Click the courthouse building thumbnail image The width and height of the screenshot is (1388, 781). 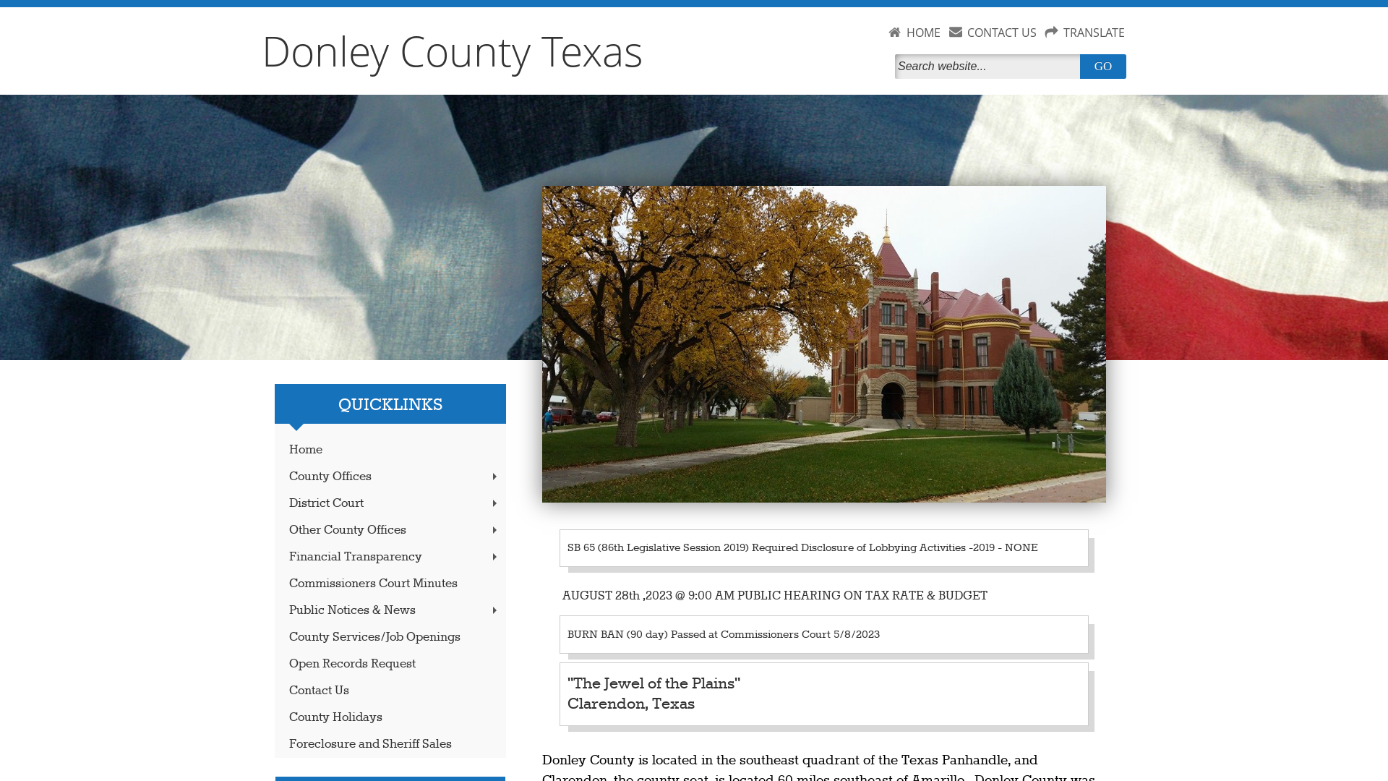pyautogui.click(x=823, y=343)
